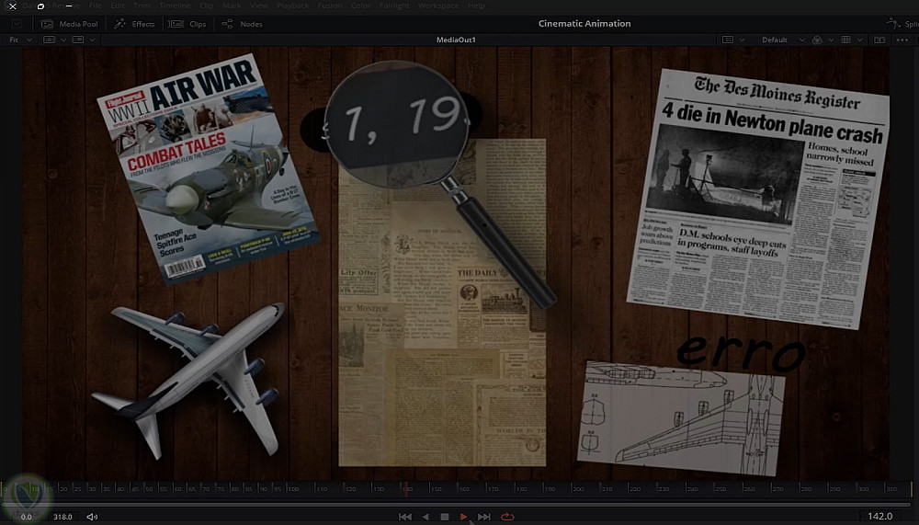Open the Mark menu
Image resolution: width=919 pixels, height=525 pixels.
click(x=233, y=6)
